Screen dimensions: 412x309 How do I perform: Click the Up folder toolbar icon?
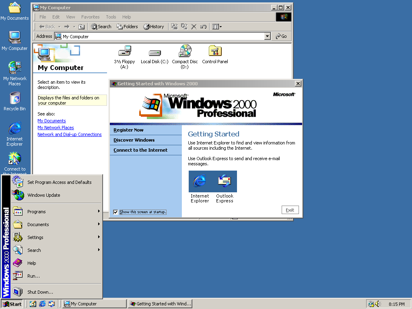pos(82,27)
